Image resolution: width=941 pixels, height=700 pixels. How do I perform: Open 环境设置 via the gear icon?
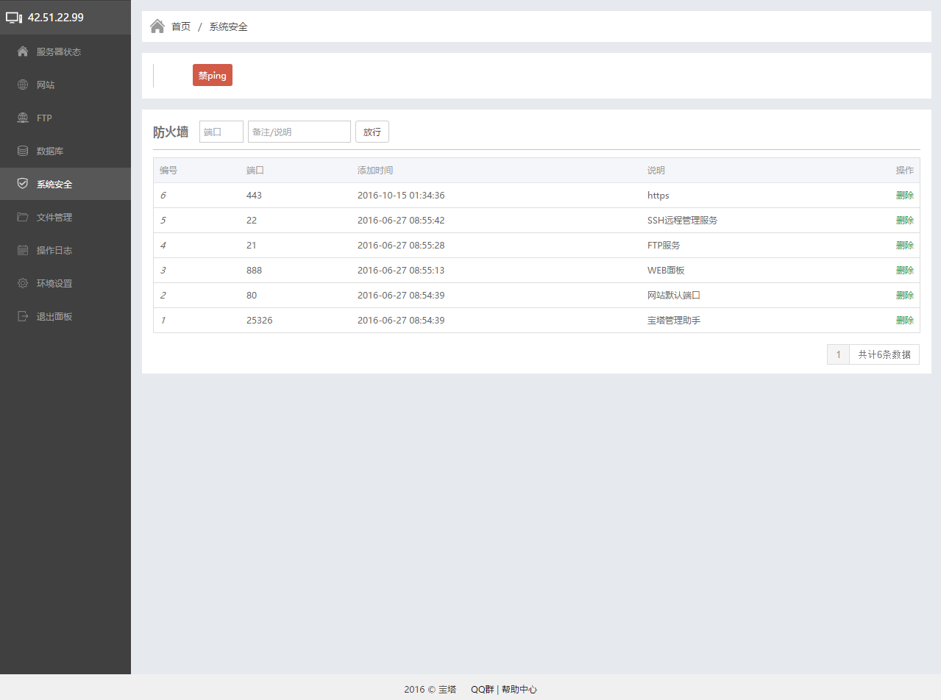(x=21, y=283)
